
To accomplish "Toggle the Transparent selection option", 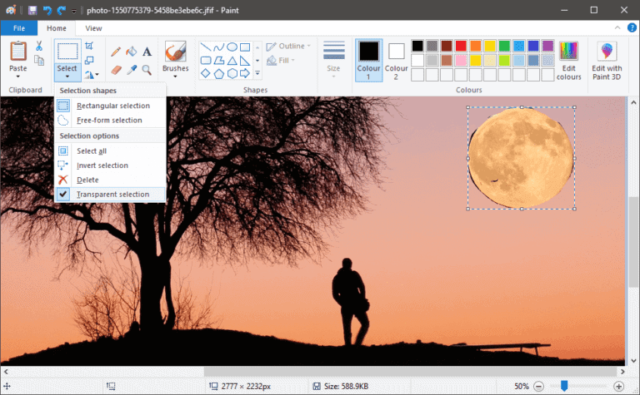I will point(112,195).
